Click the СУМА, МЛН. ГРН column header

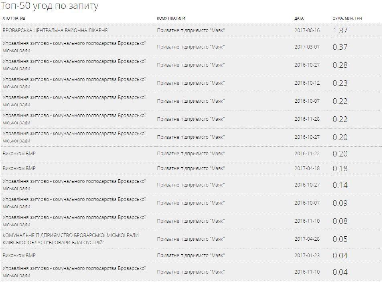pyautogui.click(x=347, y=18)
